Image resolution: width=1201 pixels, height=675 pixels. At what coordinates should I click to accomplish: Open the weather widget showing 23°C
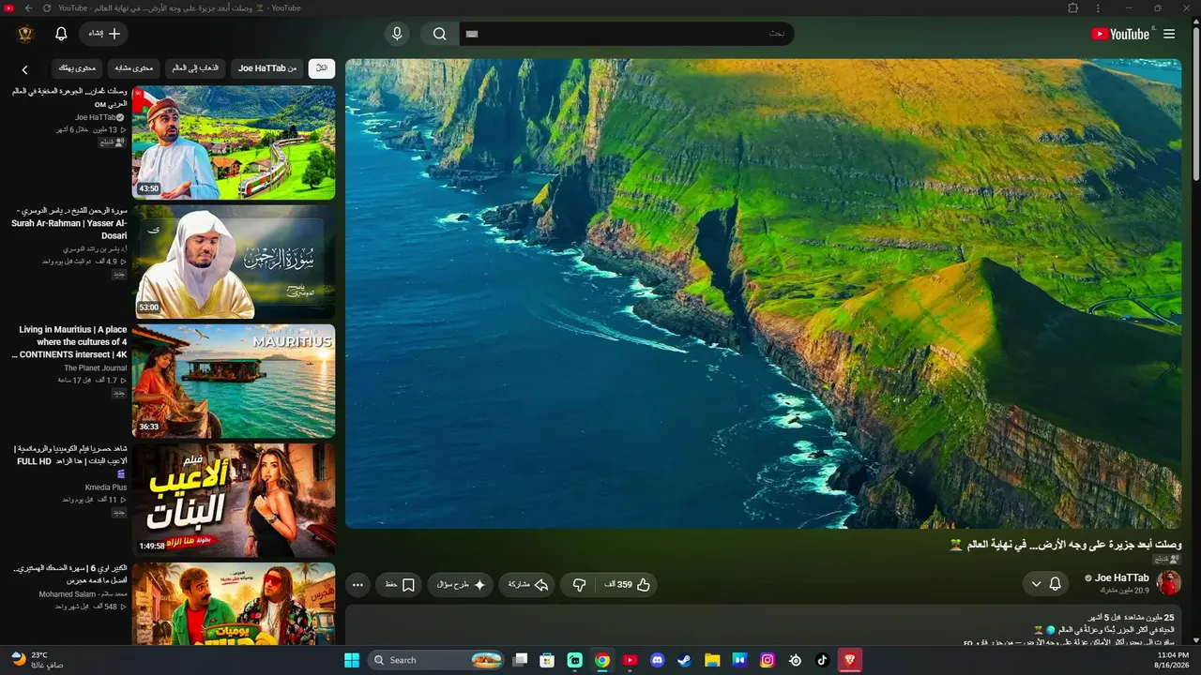tap(38, 660)
